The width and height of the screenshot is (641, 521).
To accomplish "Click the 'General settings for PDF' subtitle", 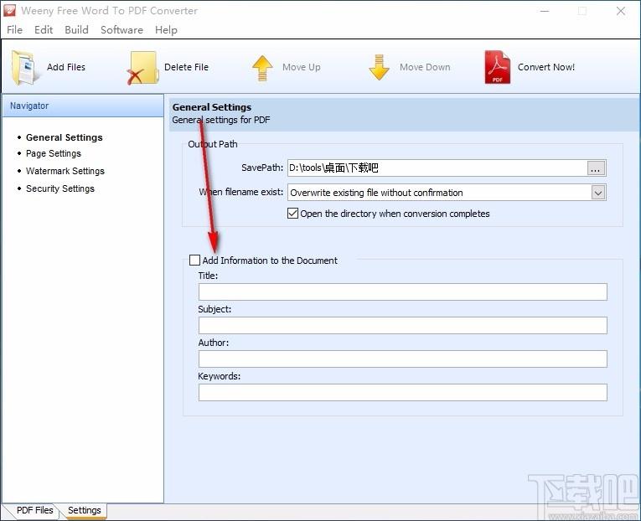I will click(220, 120).
